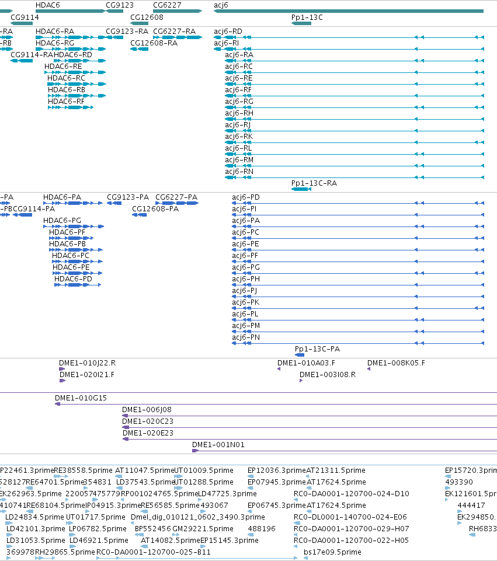Select transcript HDAC6-RE
The image size is (497, 561).
(x=63, y=66)
